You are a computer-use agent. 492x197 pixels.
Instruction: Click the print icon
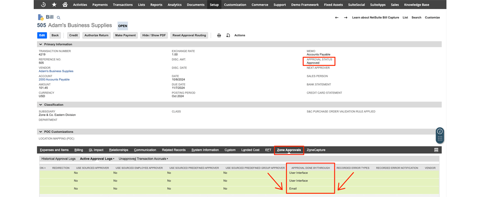tap(219, 36)
